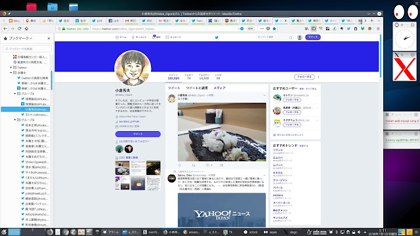Click the Twitter bird extension icon in toolbar
Image resolution: width=420 pixels, height=236 pixels.
tap(348, 29)
